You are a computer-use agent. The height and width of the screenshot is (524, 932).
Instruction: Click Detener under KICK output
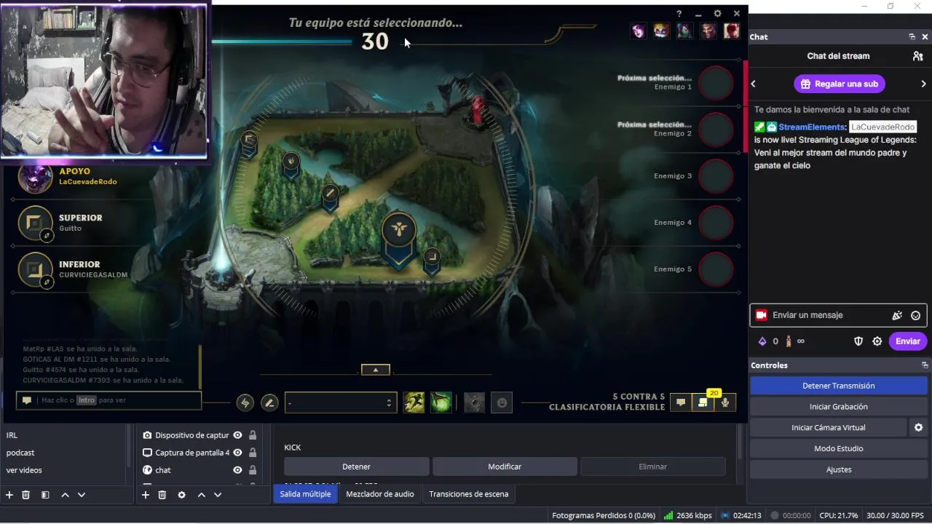coord(357,467)
